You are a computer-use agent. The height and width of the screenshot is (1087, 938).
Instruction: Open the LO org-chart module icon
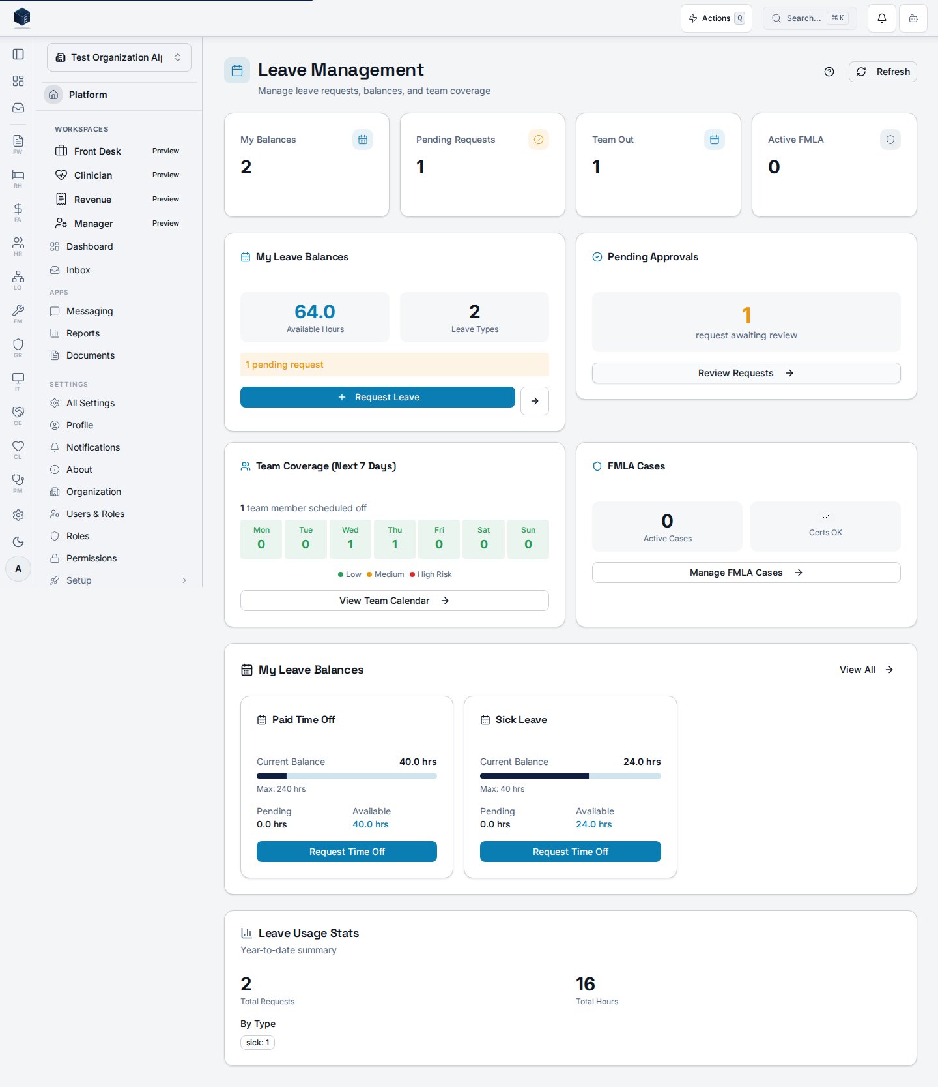tap(18, 280)
